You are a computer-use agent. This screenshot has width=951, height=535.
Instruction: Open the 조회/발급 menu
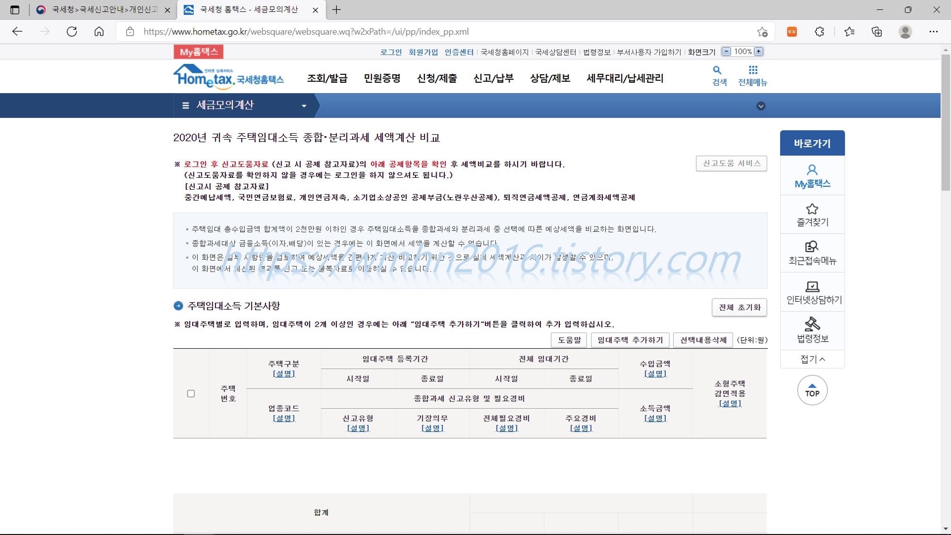tap(327, 79)
